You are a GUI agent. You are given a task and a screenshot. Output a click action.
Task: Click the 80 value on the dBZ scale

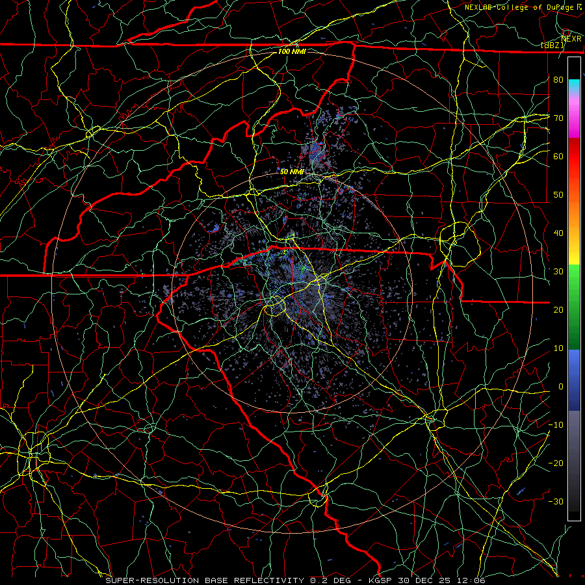(x=558, y=79)
